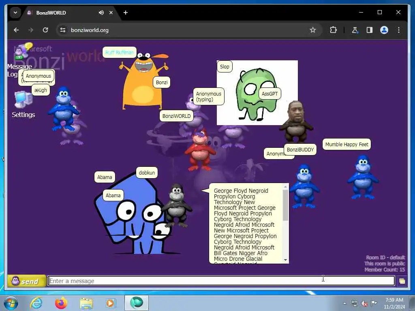Click the blue Bonzi below BonziBUDDY tag
Image resolution: width=415 pixels, height=311 pixels.
tap(304, 186)
